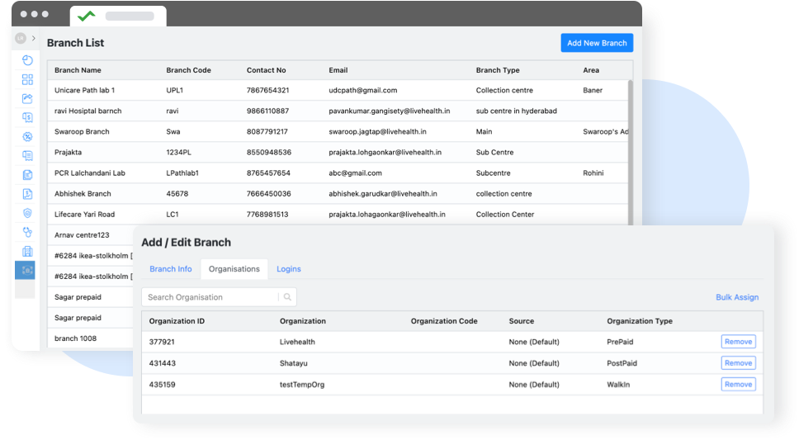Image resolution: width=799 pixels, height=440 pixels.
Task: Select the Swaroop Branch row
Action: point(83,131)
